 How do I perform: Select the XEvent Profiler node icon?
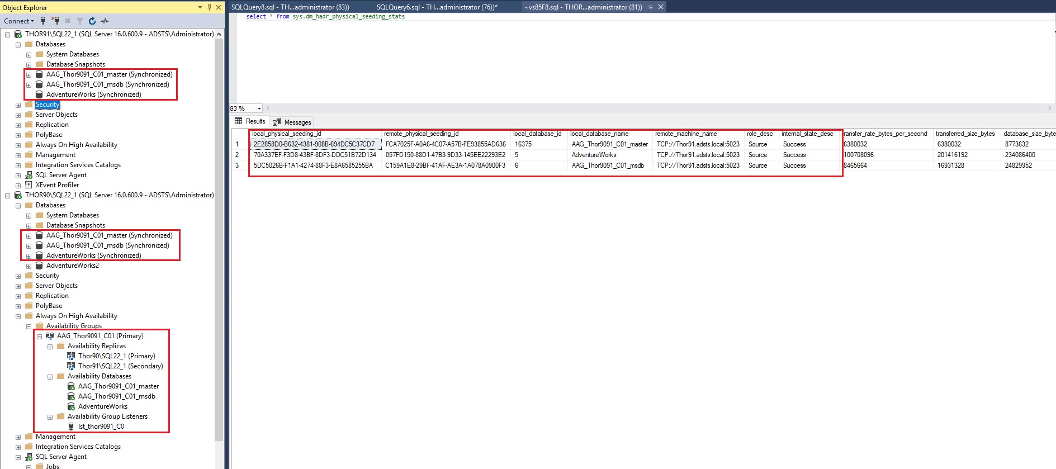tap(29, 185)
